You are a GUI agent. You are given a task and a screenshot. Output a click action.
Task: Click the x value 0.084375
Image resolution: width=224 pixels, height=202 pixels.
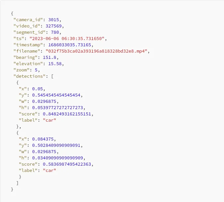[x=43, y=139]
